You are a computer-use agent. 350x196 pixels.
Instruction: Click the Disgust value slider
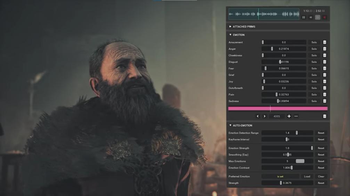coord(284,62)
